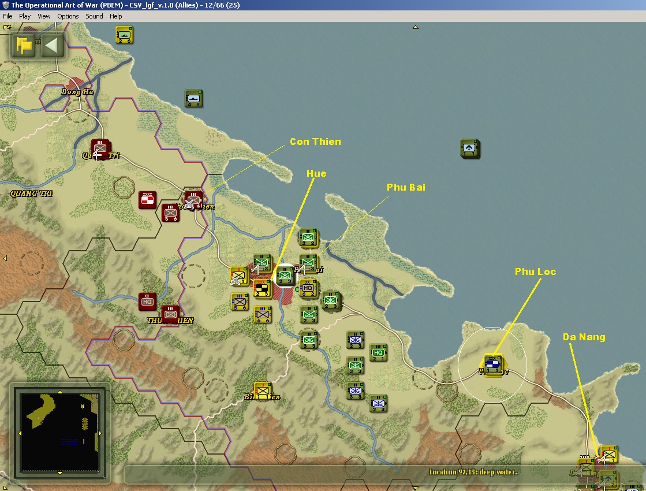Select the yellow naval unit near the top coast

124,35
